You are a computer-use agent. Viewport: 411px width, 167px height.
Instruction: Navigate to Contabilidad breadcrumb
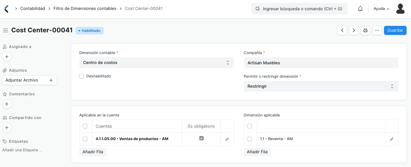pos(33,9)
